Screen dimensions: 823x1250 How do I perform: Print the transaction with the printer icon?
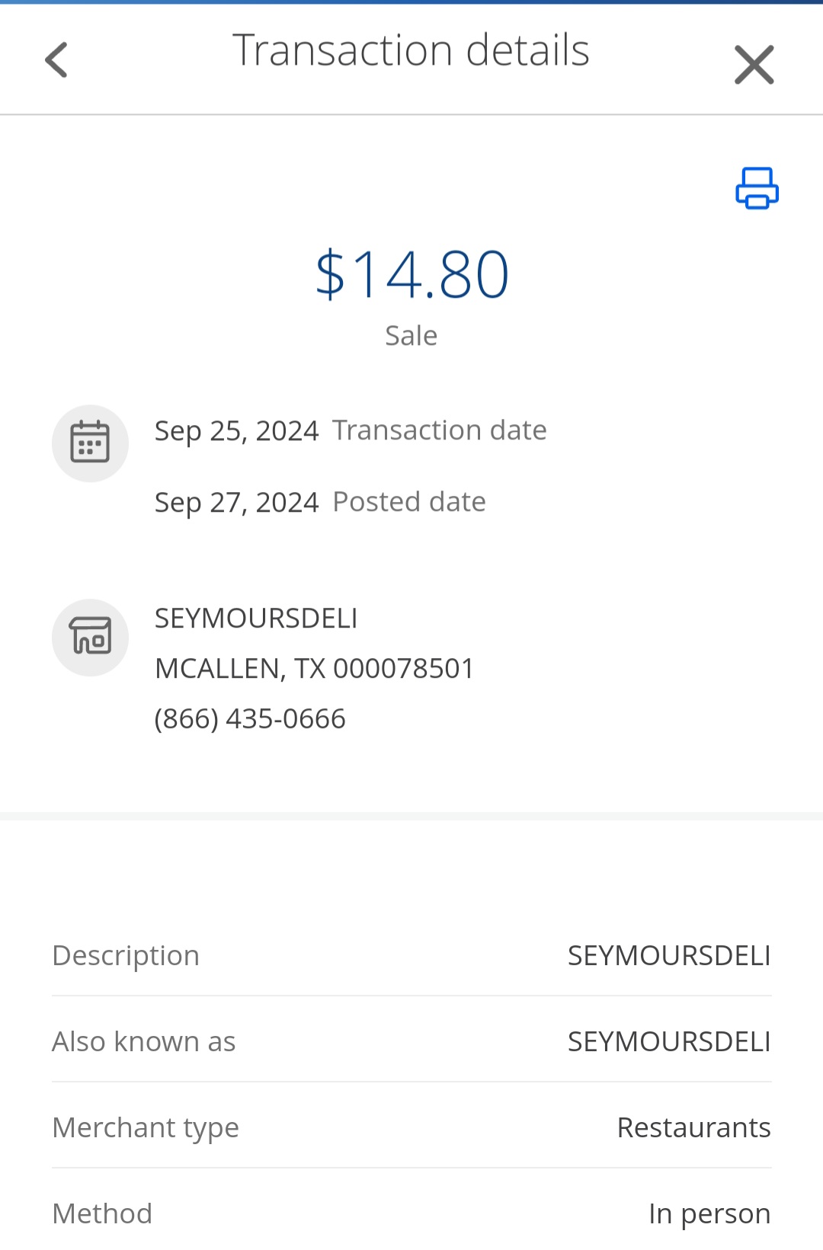coord(757,188)
